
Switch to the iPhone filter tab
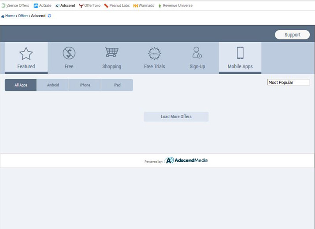tap(85, 85)
